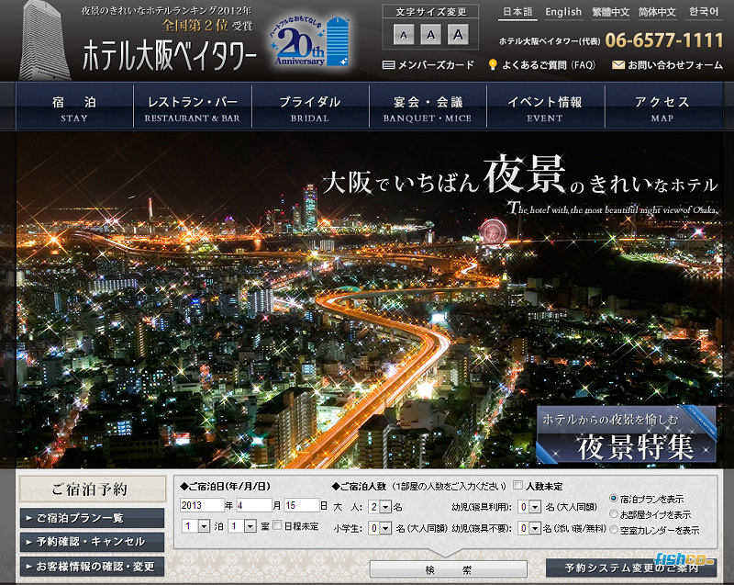Select the 空室カレンダーを表示 radio button
This screenshot has width=734, height=585.
click(x=613, y=530)
